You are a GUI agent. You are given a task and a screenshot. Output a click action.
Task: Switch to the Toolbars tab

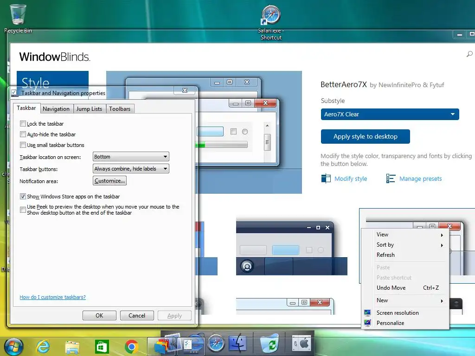coord(120,108)
